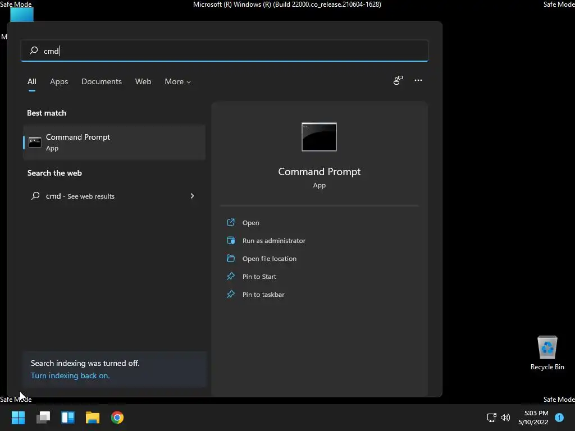Viewport: 575px width, 431px height.
Task: Click the blue desktop icon behind search panel
Action: coord(22,15)
